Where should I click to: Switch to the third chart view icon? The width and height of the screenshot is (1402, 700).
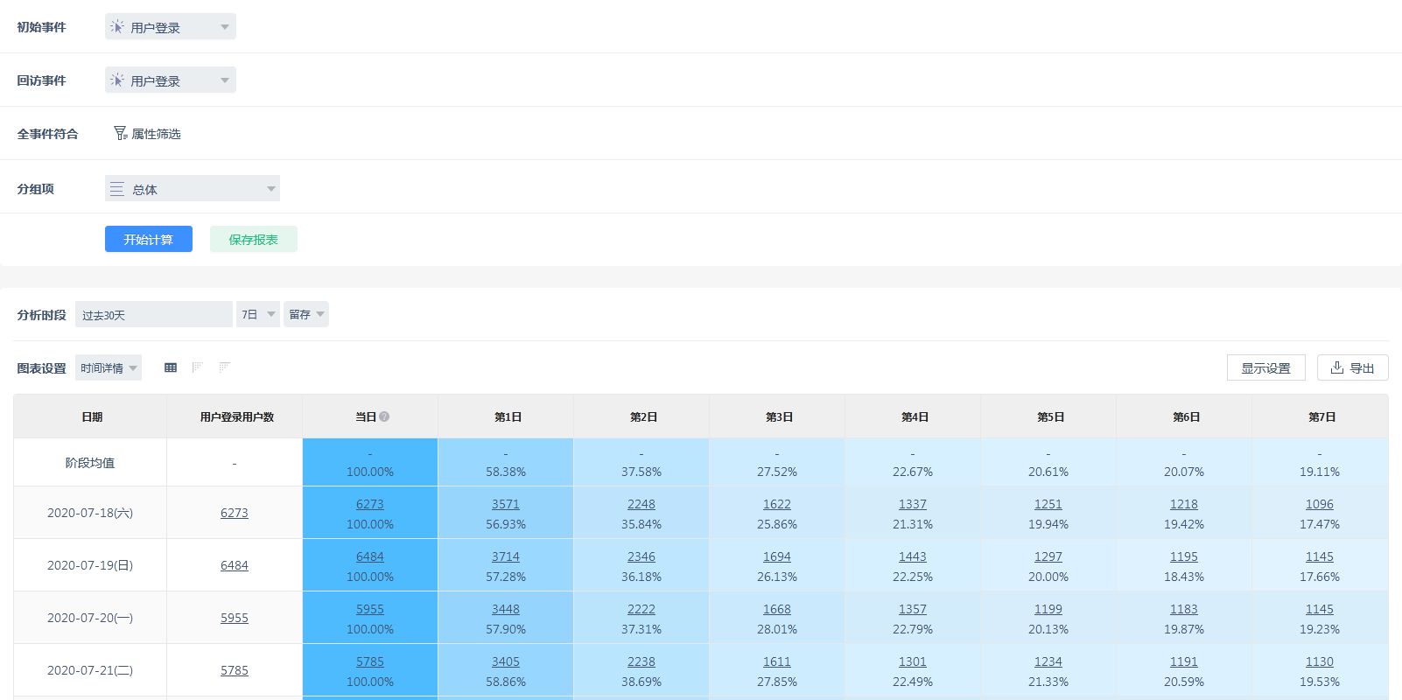pyautogui.click(x=225, y=367)
